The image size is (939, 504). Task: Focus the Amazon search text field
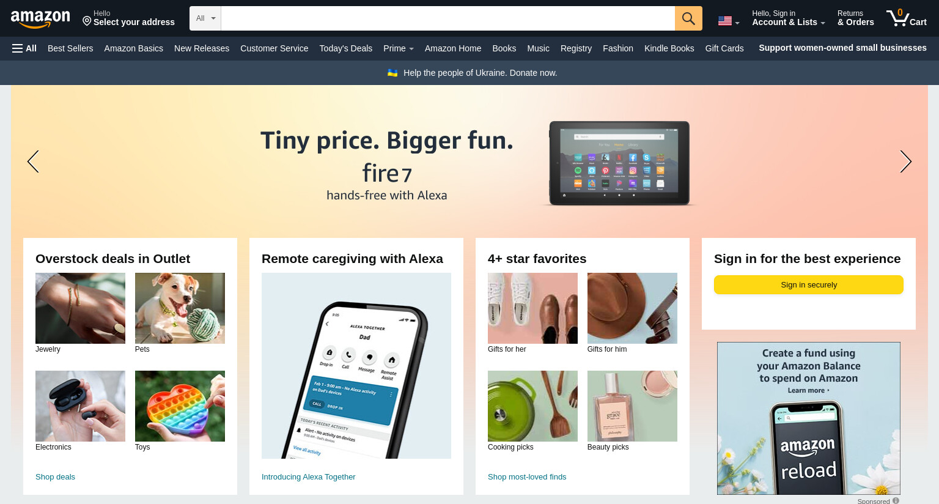click(448, 18)
